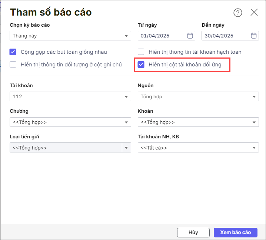Uncheck Cộng gộp các bút toán giống nhau
The width and height of the screenshot is (266, 240).
point(13,52)
